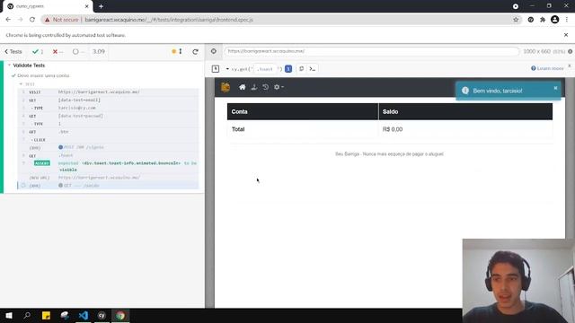Select the GET [data-test=passwd] command row
This screenshot has height=323, width=575.
[108, 116]
